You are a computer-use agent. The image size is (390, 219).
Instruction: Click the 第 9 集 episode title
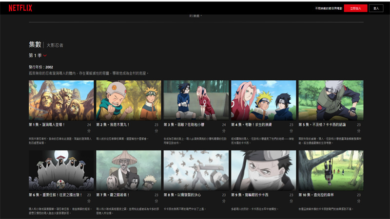[250, 195]
